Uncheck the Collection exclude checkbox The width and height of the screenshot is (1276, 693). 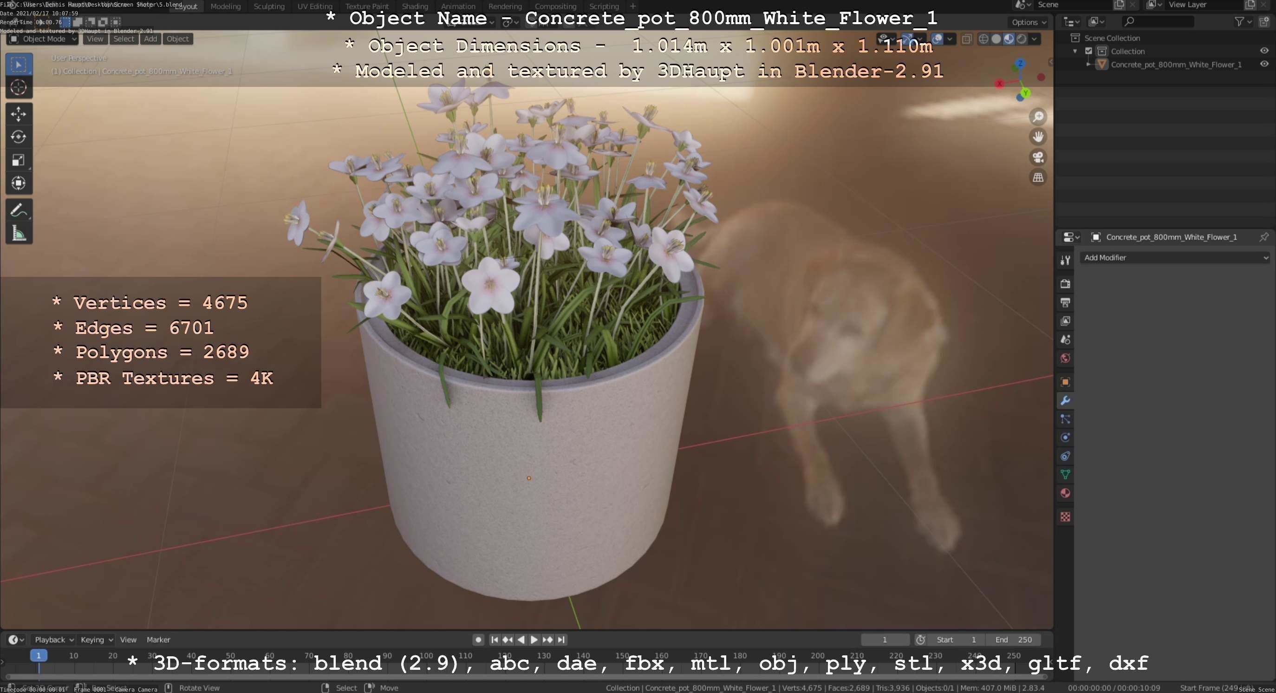click(1088, 51)
